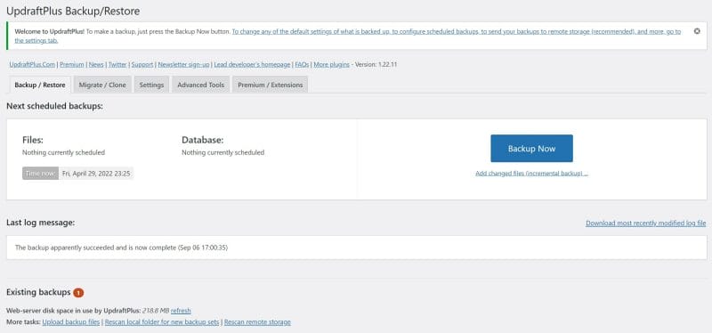Open the UpdraftPlus.Com link
The height and width of the screenshot is (333, 712).
[32, 64]
